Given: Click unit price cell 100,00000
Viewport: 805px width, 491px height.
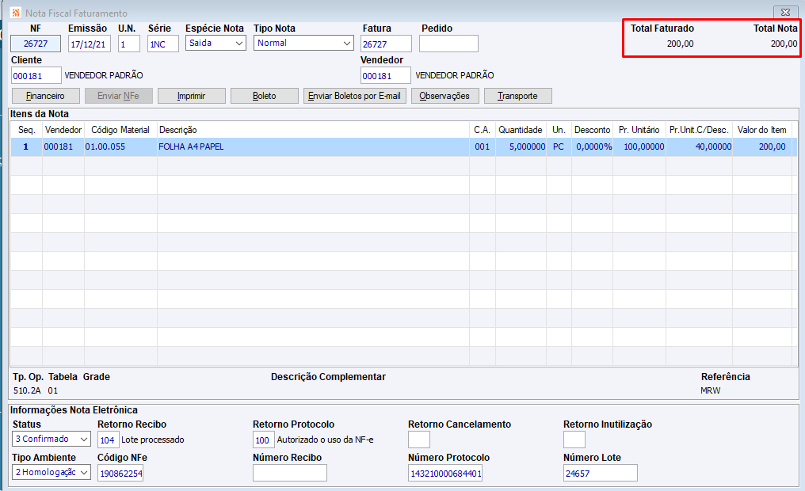Looking at the screenshot, I should click(x=639, y=147).
